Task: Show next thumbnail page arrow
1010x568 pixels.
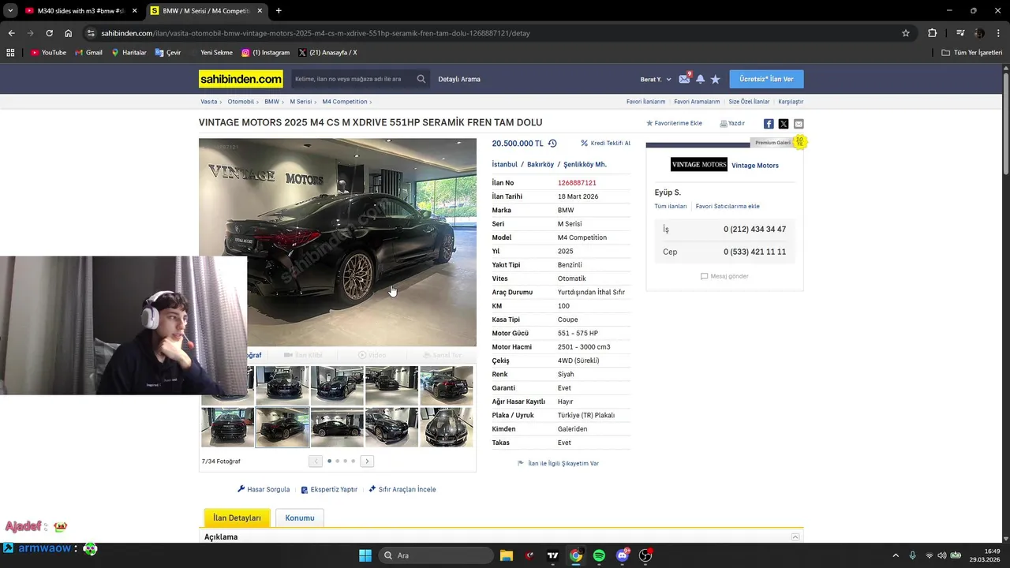Action: click(367, 461)
